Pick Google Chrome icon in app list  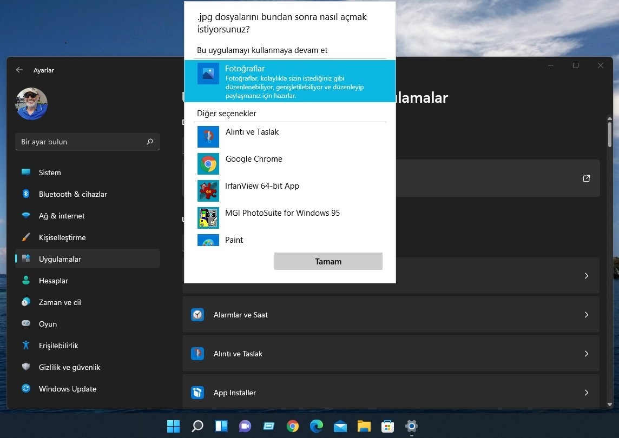208,164
